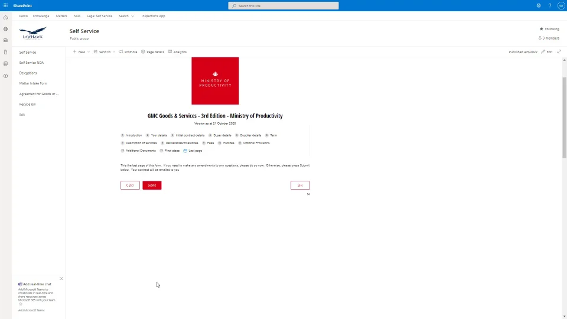Open Self Service in the left navigation
Viewport: 567px width, 319px height.
point(28,52)
